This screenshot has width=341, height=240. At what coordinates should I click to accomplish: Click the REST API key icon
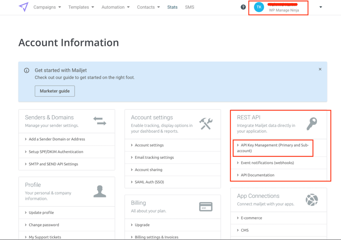tap(312, 124)
